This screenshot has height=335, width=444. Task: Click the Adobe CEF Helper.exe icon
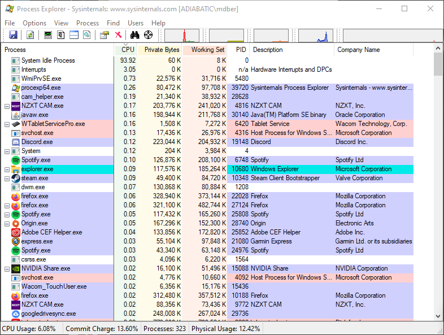(16, 233)
